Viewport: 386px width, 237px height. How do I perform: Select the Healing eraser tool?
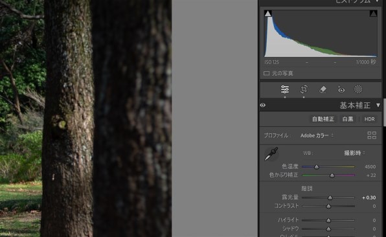[323, 89]
